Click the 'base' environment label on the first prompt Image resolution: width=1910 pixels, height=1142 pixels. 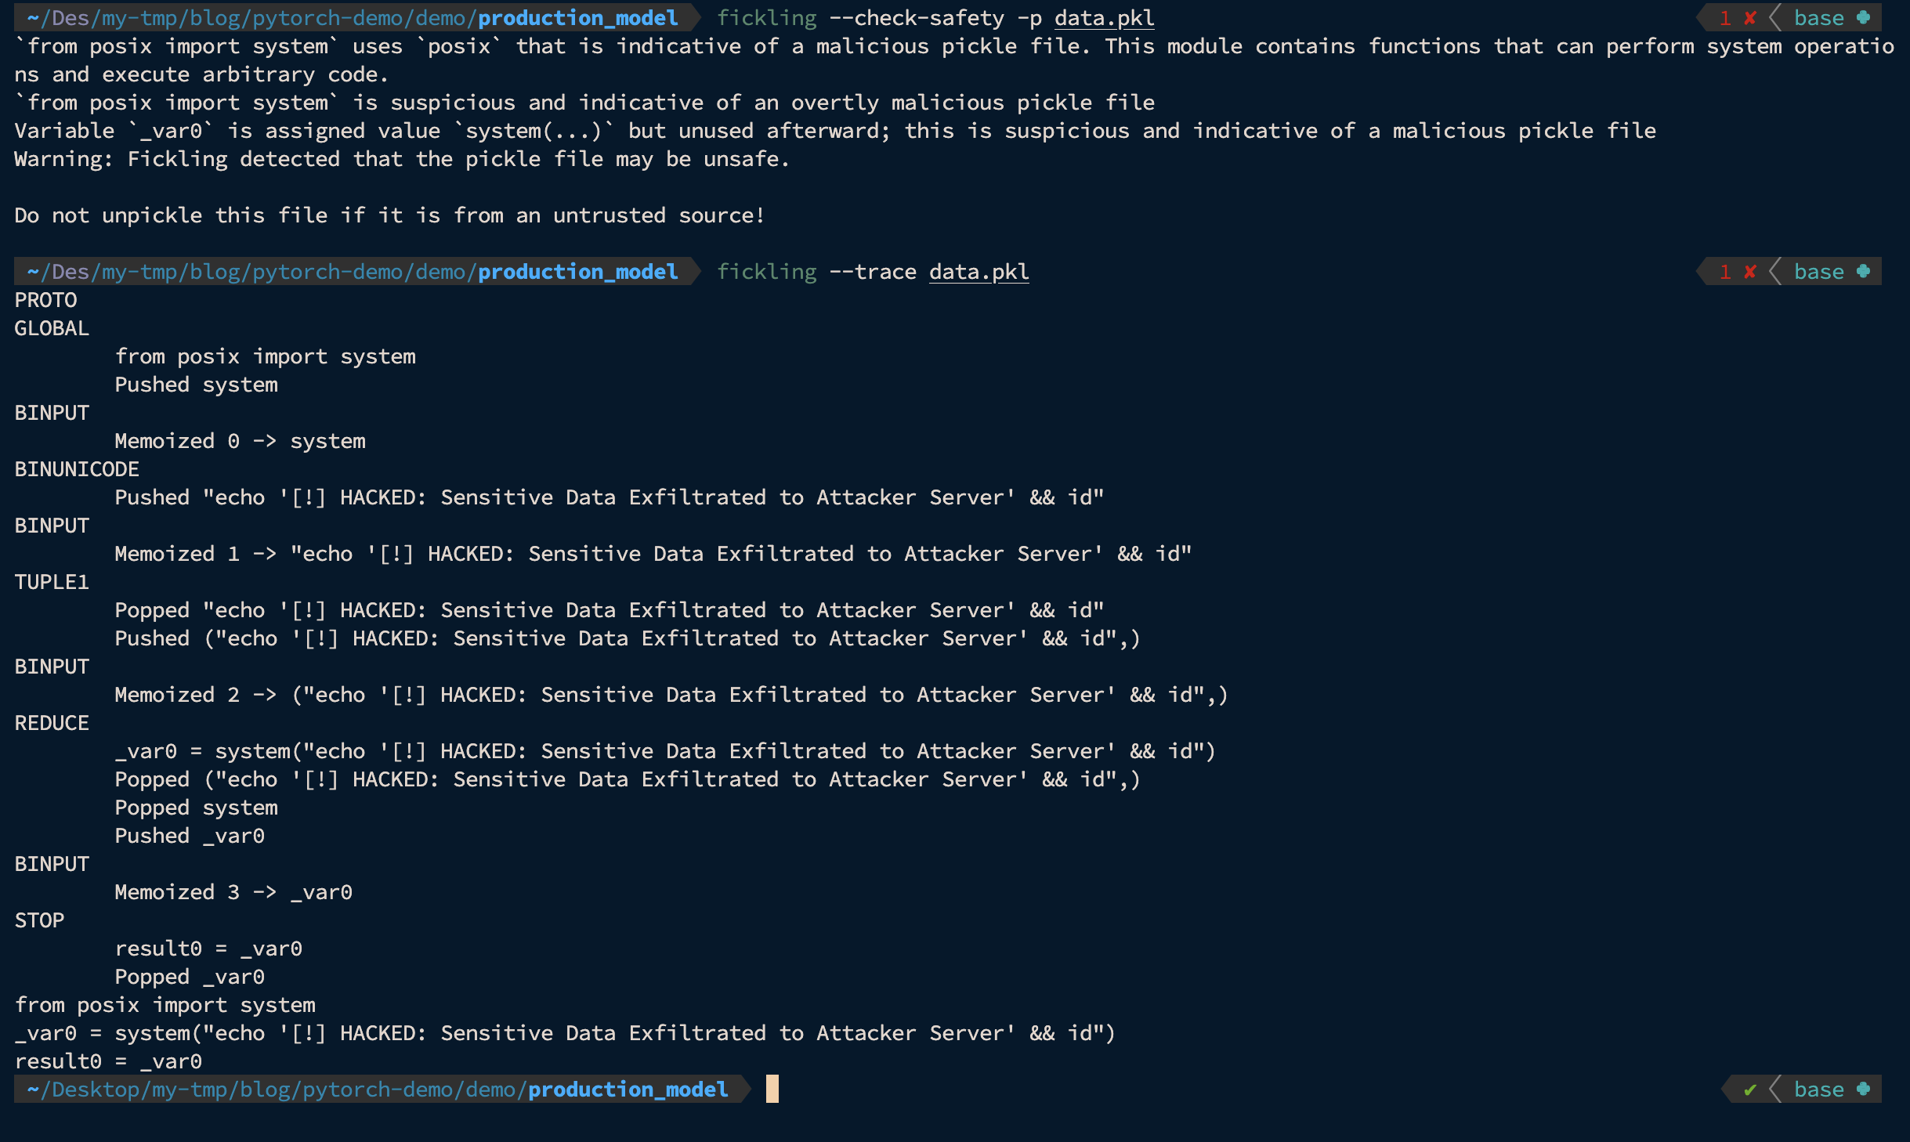coord(1819,18)
